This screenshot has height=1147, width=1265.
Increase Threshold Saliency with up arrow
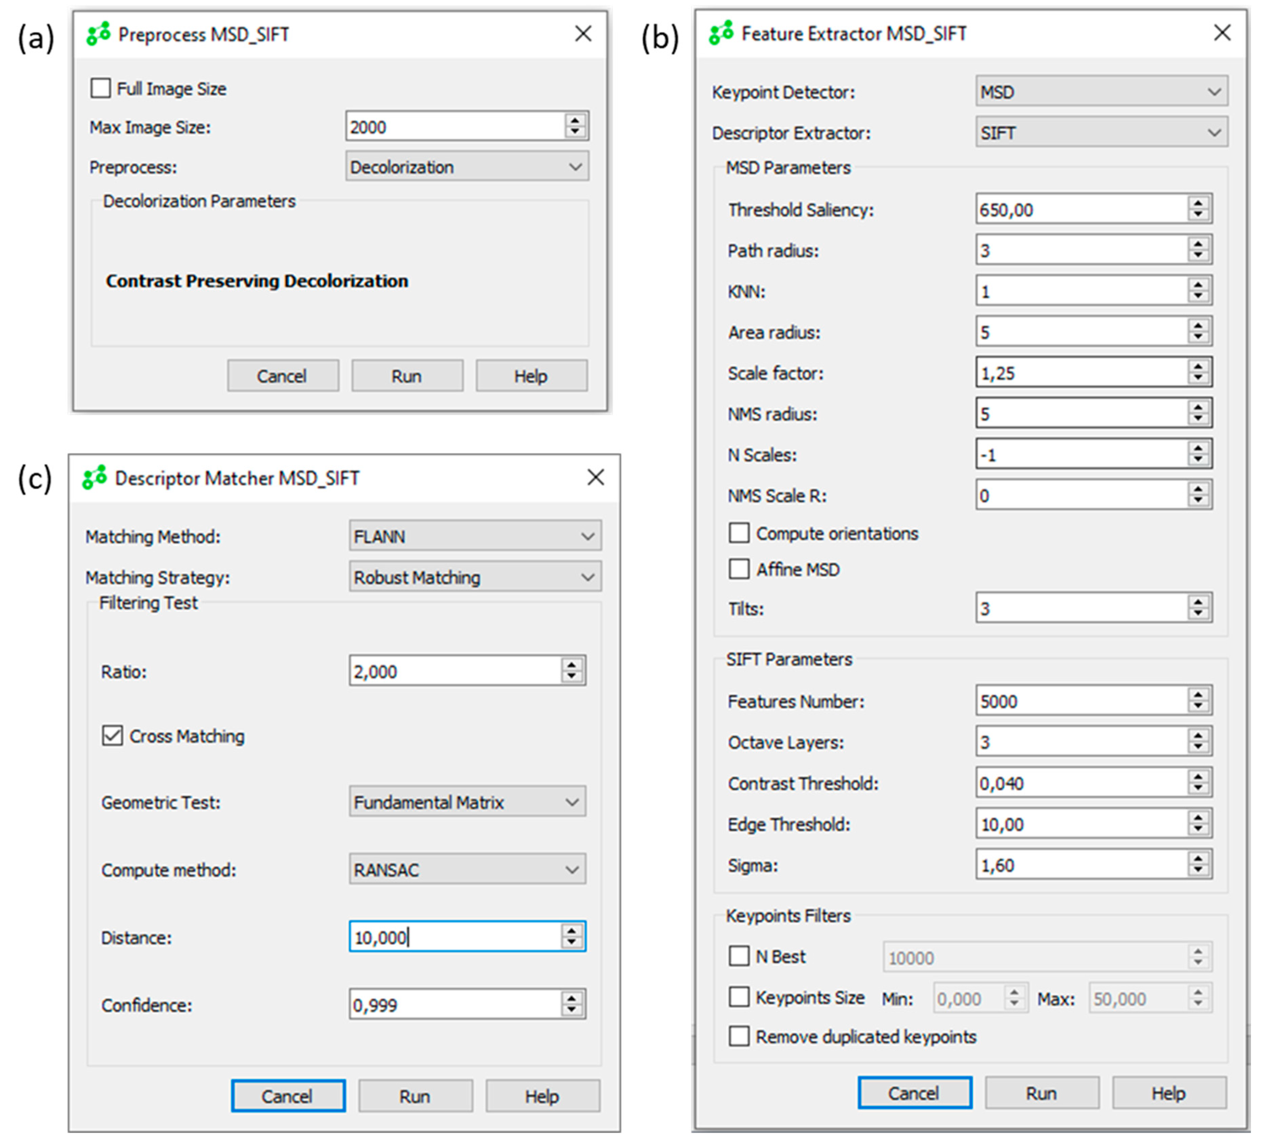pos(1198,203)
